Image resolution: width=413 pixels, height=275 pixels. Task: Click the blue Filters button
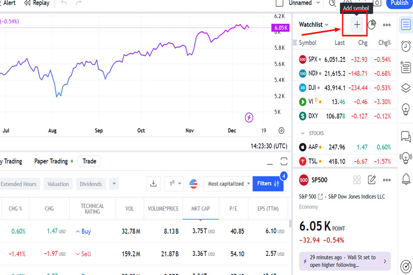267,184
